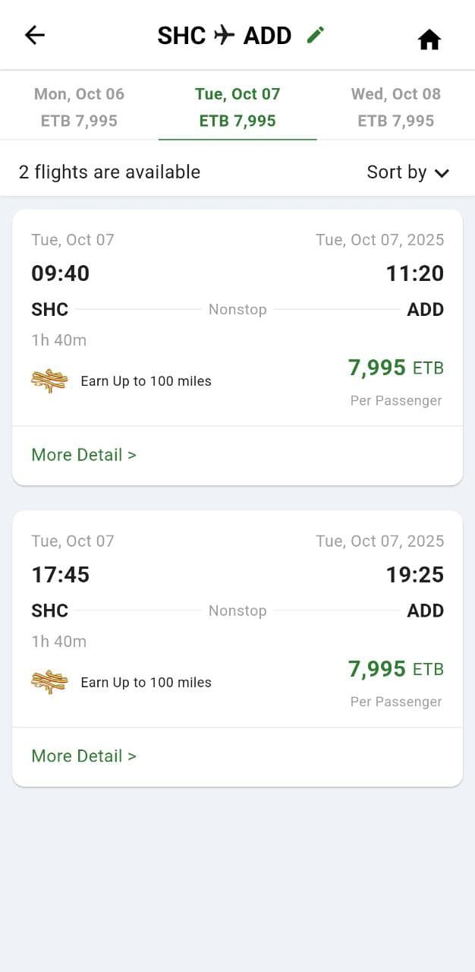Tap the back arrow icon

[x=35, y=35]
